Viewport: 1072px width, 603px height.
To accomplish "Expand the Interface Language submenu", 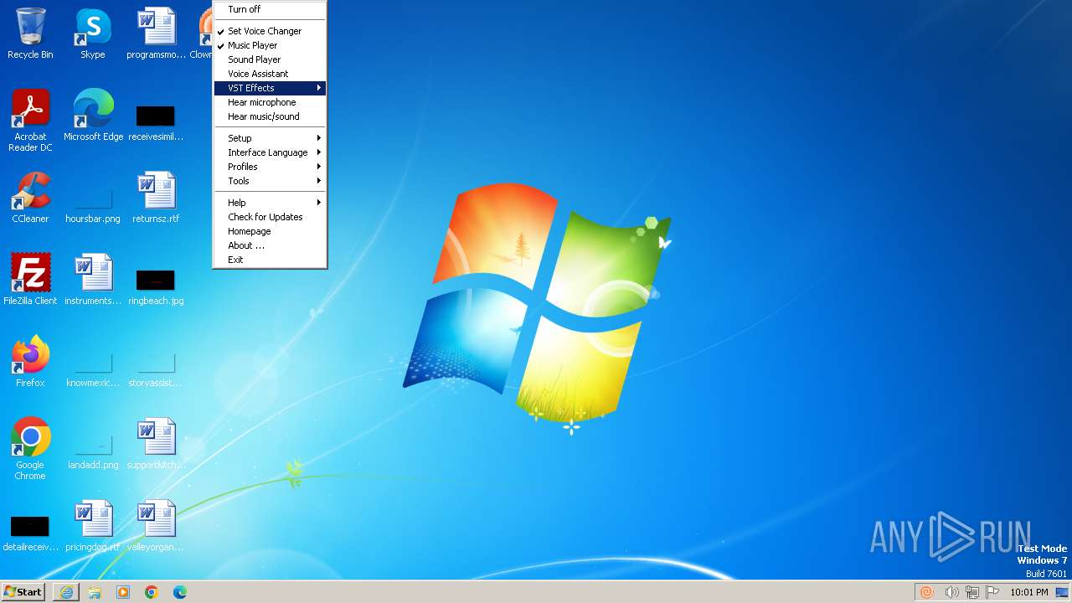I will pos(270,152).
